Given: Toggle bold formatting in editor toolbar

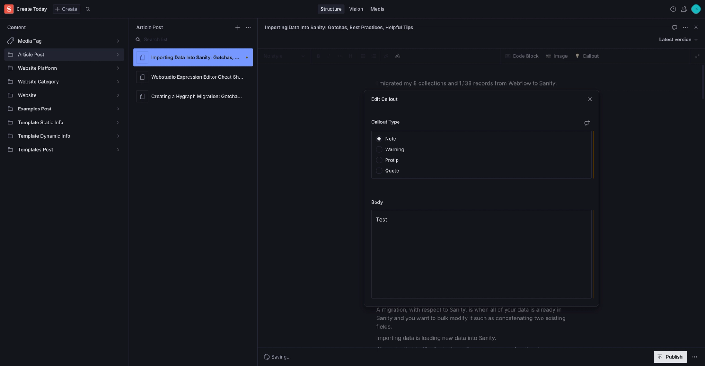Looking at the screenshot, I should click(x=318, y=56).
